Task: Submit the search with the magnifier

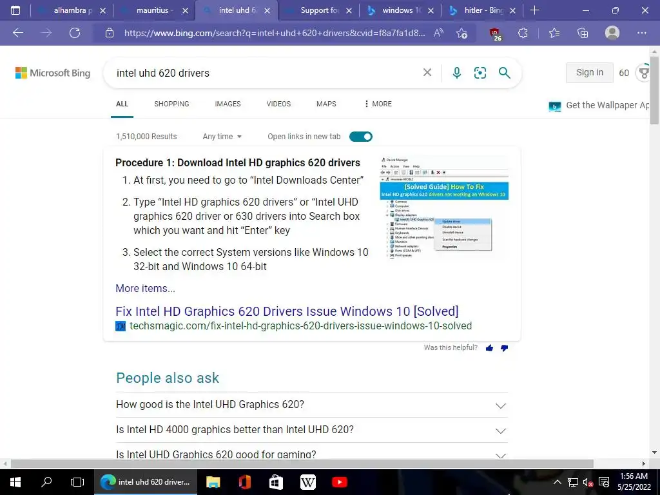Action: pyautogui.click(x=504, y=73)
